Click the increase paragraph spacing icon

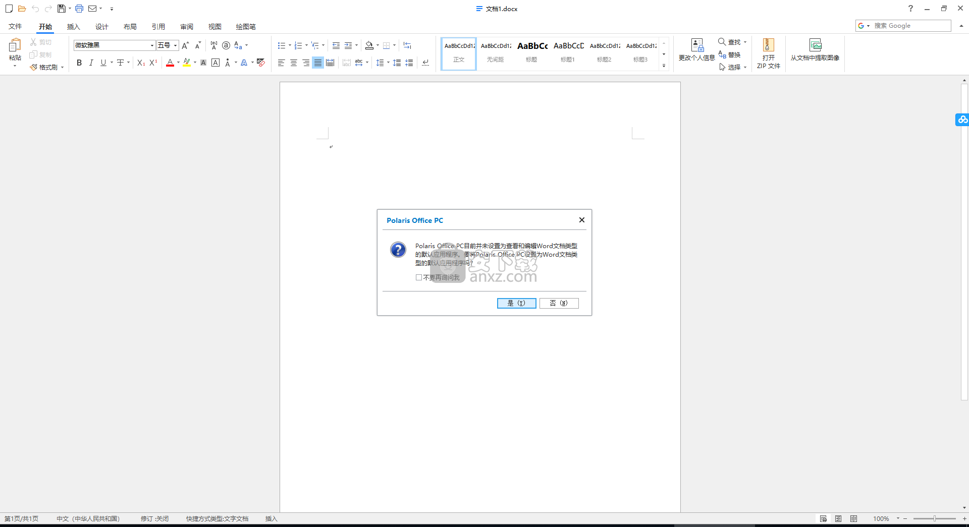tap(397, 63)
